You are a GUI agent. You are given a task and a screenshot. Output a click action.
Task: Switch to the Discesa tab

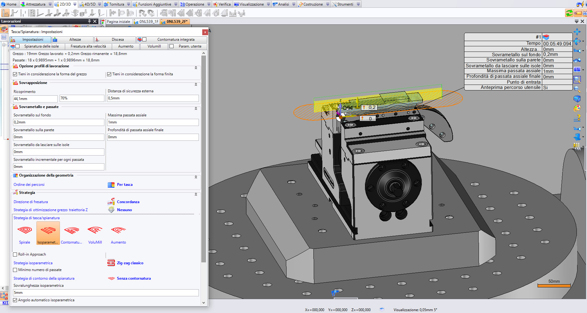[x=115, y=40]
